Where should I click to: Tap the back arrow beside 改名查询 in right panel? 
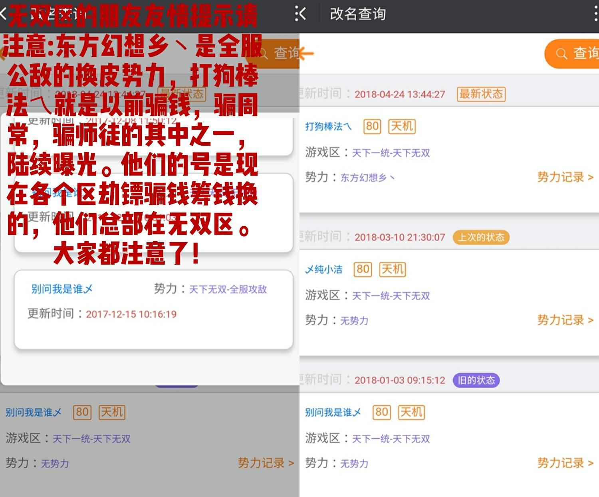pos(302,14)
